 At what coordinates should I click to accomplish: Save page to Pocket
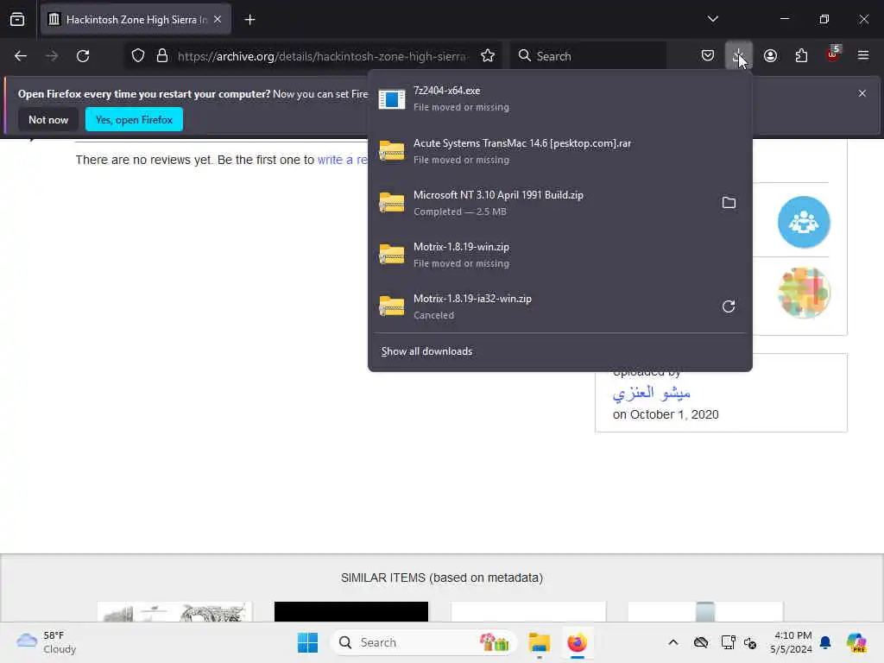708,56
